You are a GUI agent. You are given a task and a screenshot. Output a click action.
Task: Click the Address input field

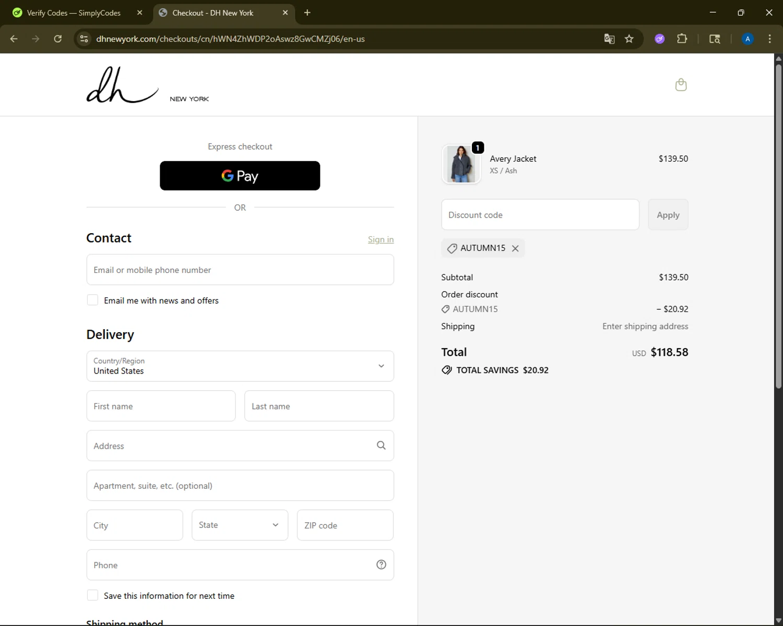click(x=240, y=446)
